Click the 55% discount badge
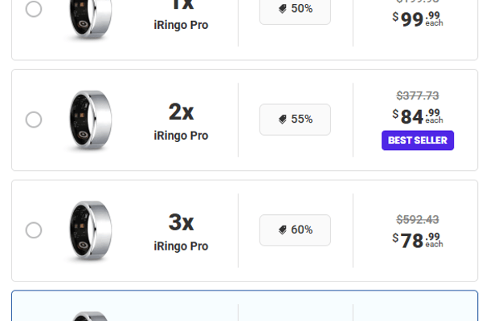Image resolution: width=482 pixels, height=321 pixels. [295, 120]
